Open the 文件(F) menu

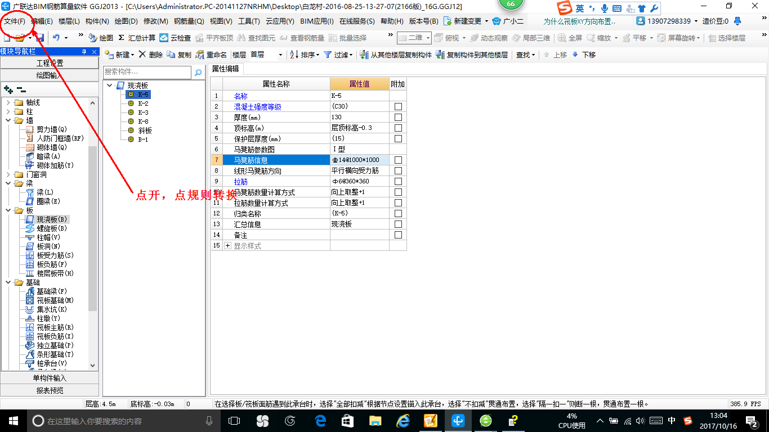click(x=15, y=21)
